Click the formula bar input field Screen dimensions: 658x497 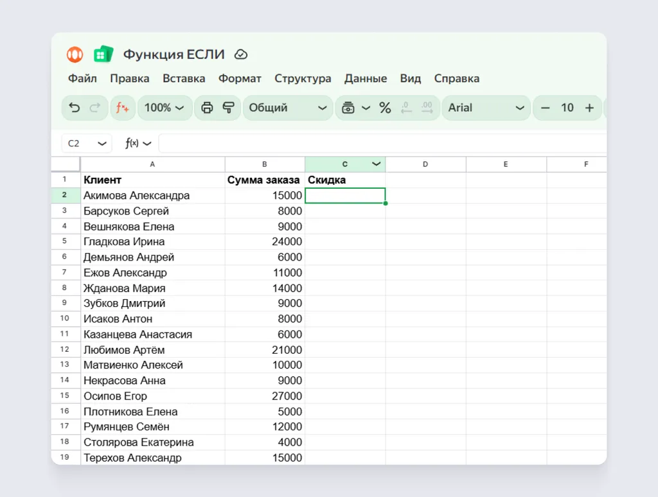(x=383, y=143)
